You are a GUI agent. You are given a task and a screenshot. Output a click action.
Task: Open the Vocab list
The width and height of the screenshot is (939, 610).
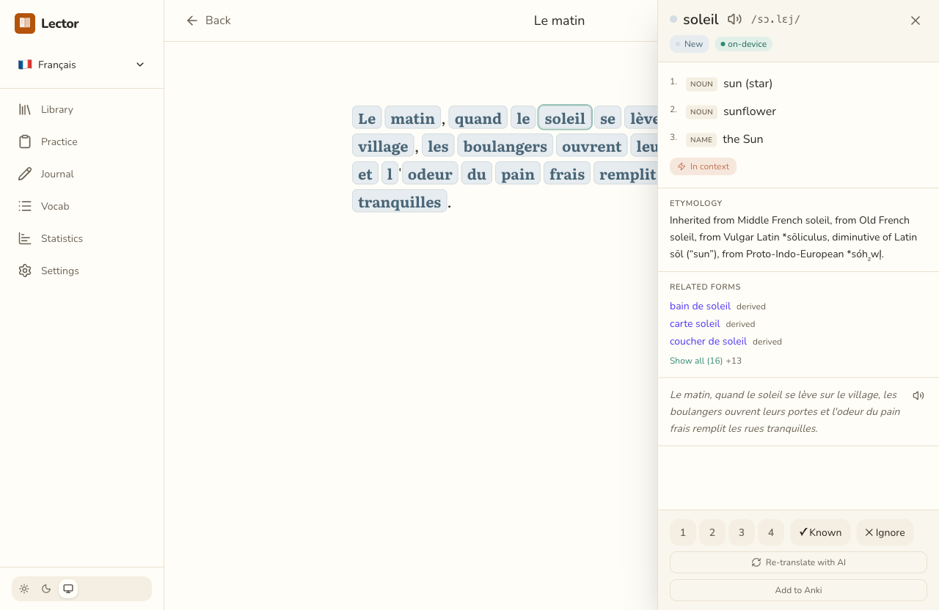point(81,206)
